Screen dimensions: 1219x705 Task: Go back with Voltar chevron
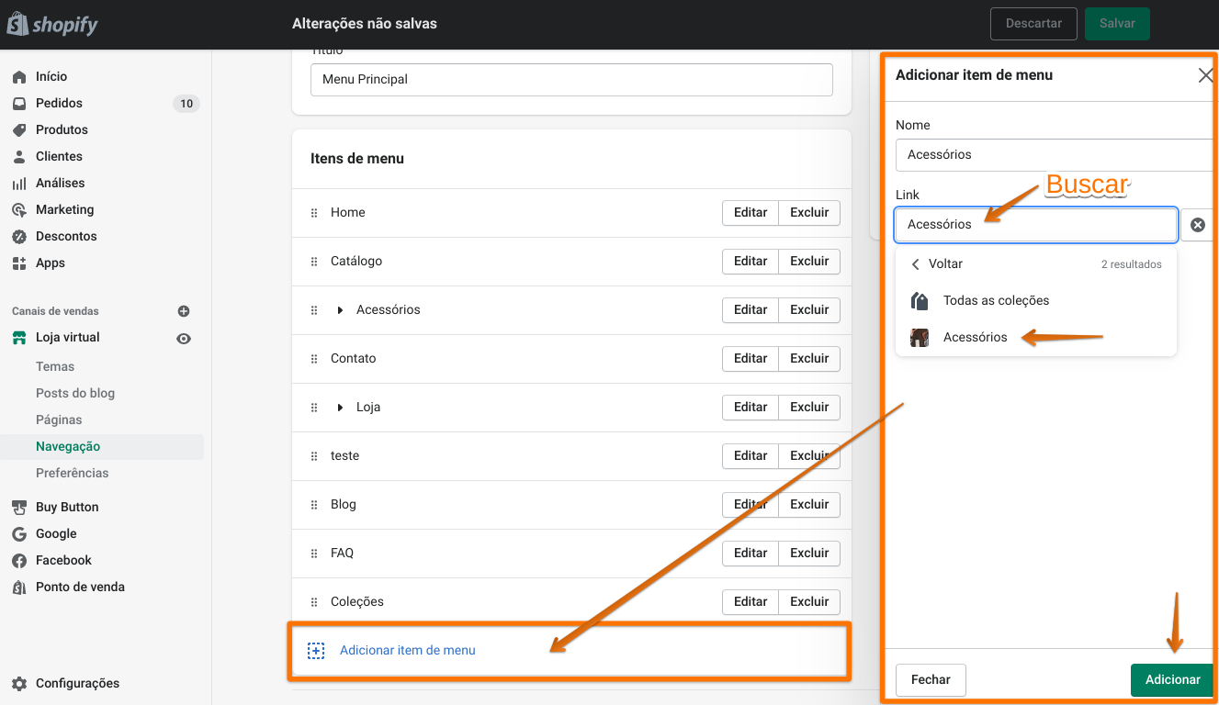coord(916,264)
